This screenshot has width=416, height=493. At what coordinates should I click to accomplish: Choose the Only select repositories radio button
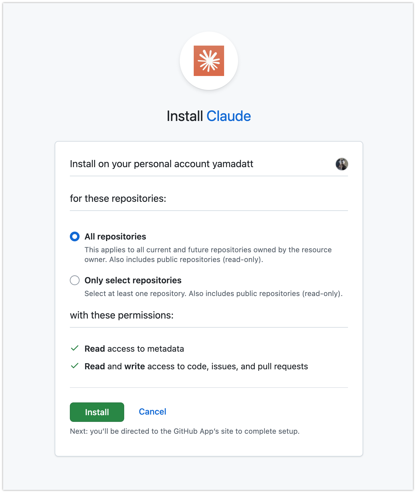pyautogui.click(x=75, y=280)
